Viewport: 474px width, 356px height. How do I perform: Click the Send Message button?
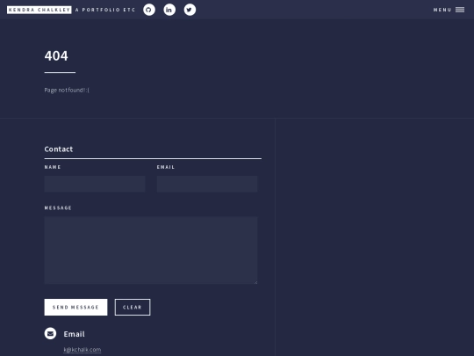(75, 308)
